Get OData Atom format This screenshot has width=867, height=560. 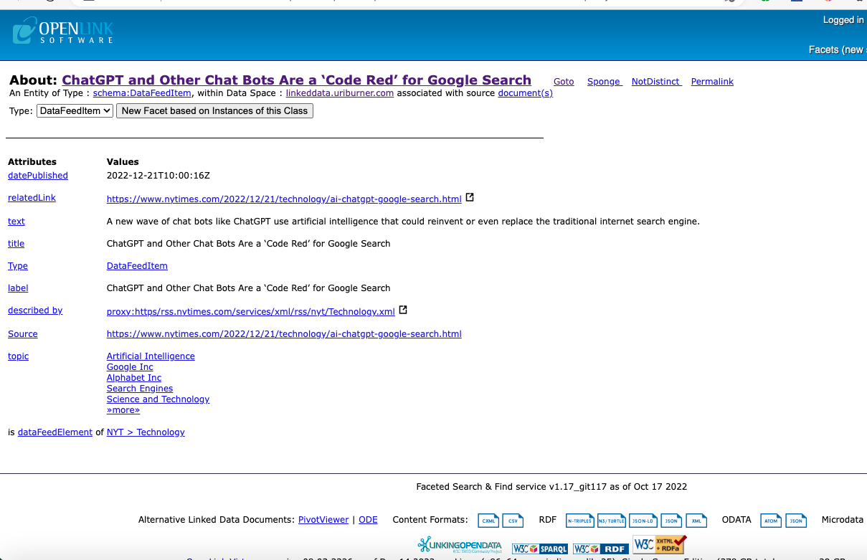tap(771, 521)
